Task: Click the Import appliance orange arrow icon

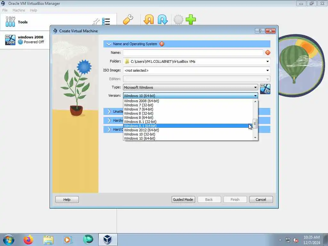Action: [x=149, y=20]
